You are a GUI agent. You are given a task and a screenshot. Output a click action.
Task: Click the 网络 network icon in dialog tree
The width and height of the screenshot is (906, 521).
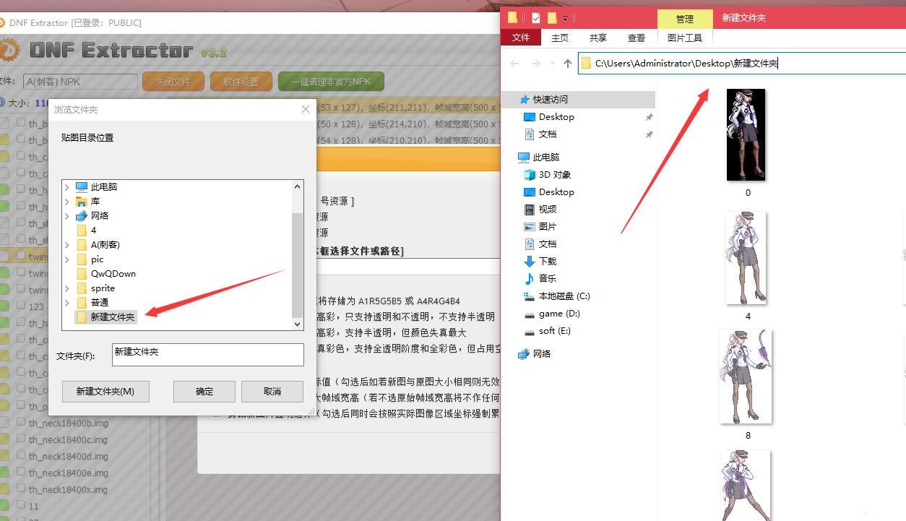(81, 216)
